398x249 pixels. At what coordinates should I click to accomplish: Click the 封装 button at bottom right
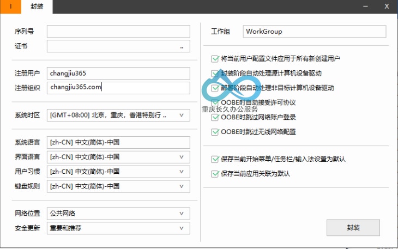click(x=353, y=228)
